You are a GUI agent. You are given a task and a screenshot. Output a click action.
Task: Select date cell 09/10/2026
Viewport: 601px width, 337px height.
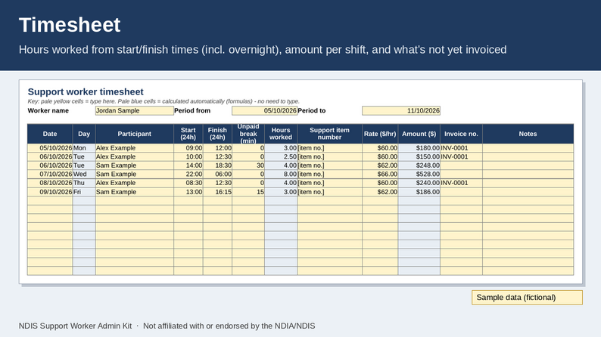tap(50, 192)
